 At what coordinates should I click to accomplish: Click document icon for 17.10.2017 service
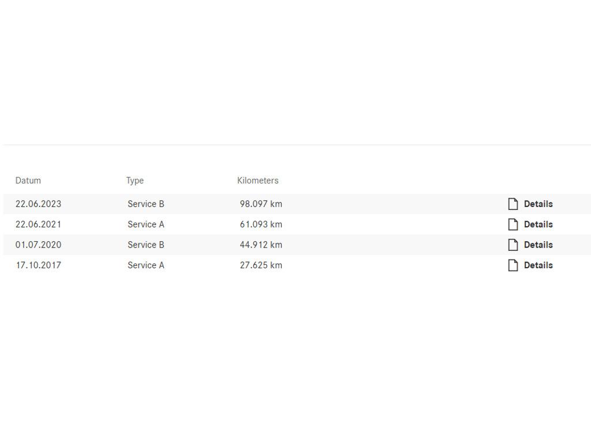click(x=513, y=265)
